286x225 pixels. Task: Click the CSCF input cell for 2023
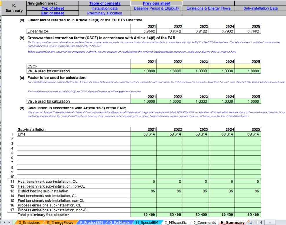click(x=196, y=66)
